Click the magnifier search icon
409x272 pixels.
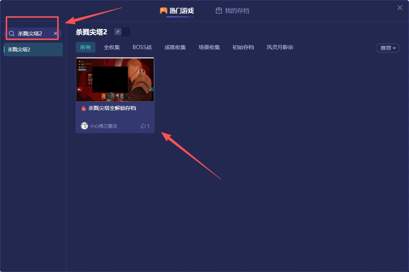point(11,33)
